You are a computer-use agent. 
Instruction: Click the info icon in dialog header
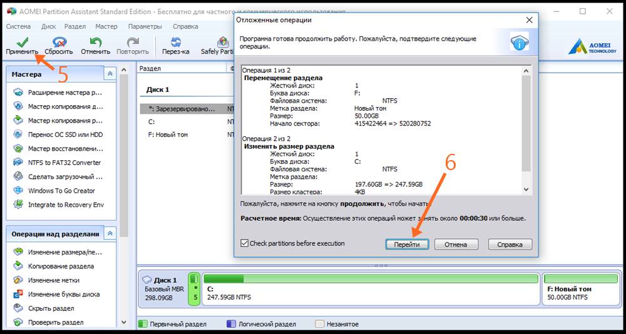tap(520, 41)
